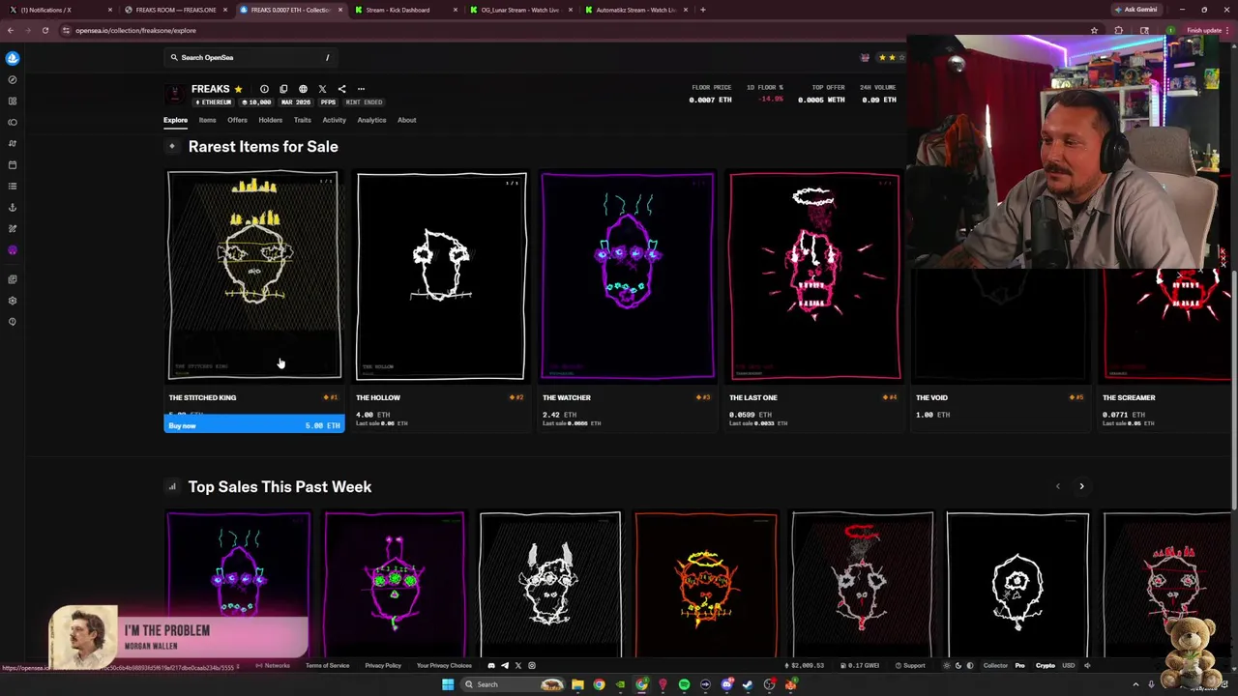
Task: Open a new browser tab
Action: click(x=702, y=10)
